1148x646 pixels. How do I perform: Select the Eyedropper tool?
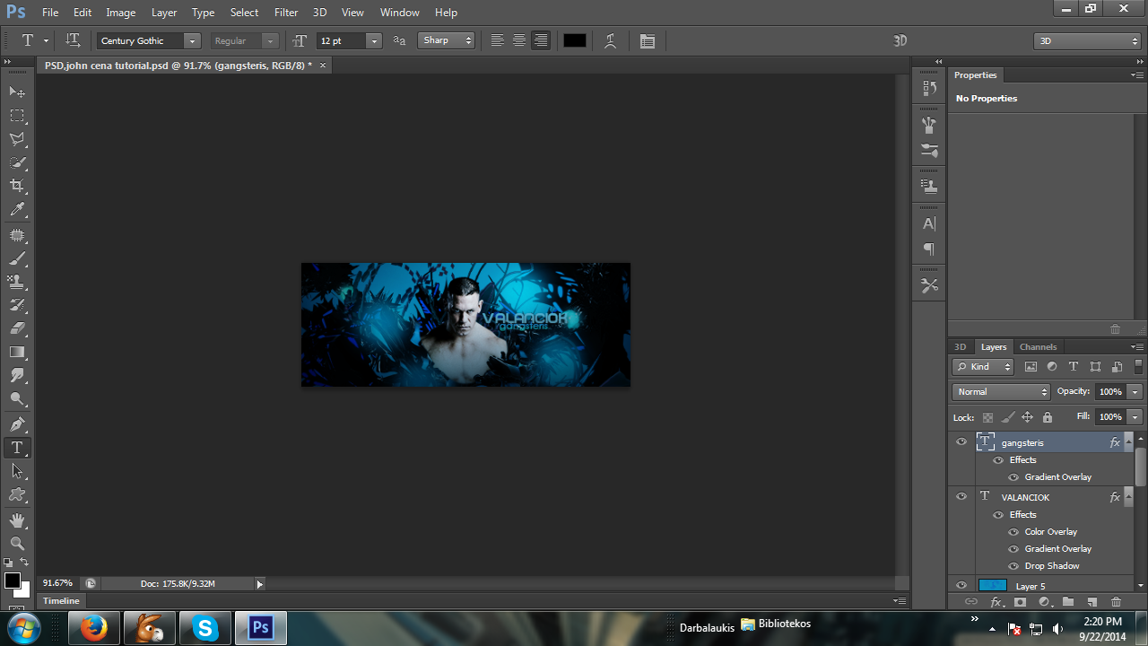point(17,210)
